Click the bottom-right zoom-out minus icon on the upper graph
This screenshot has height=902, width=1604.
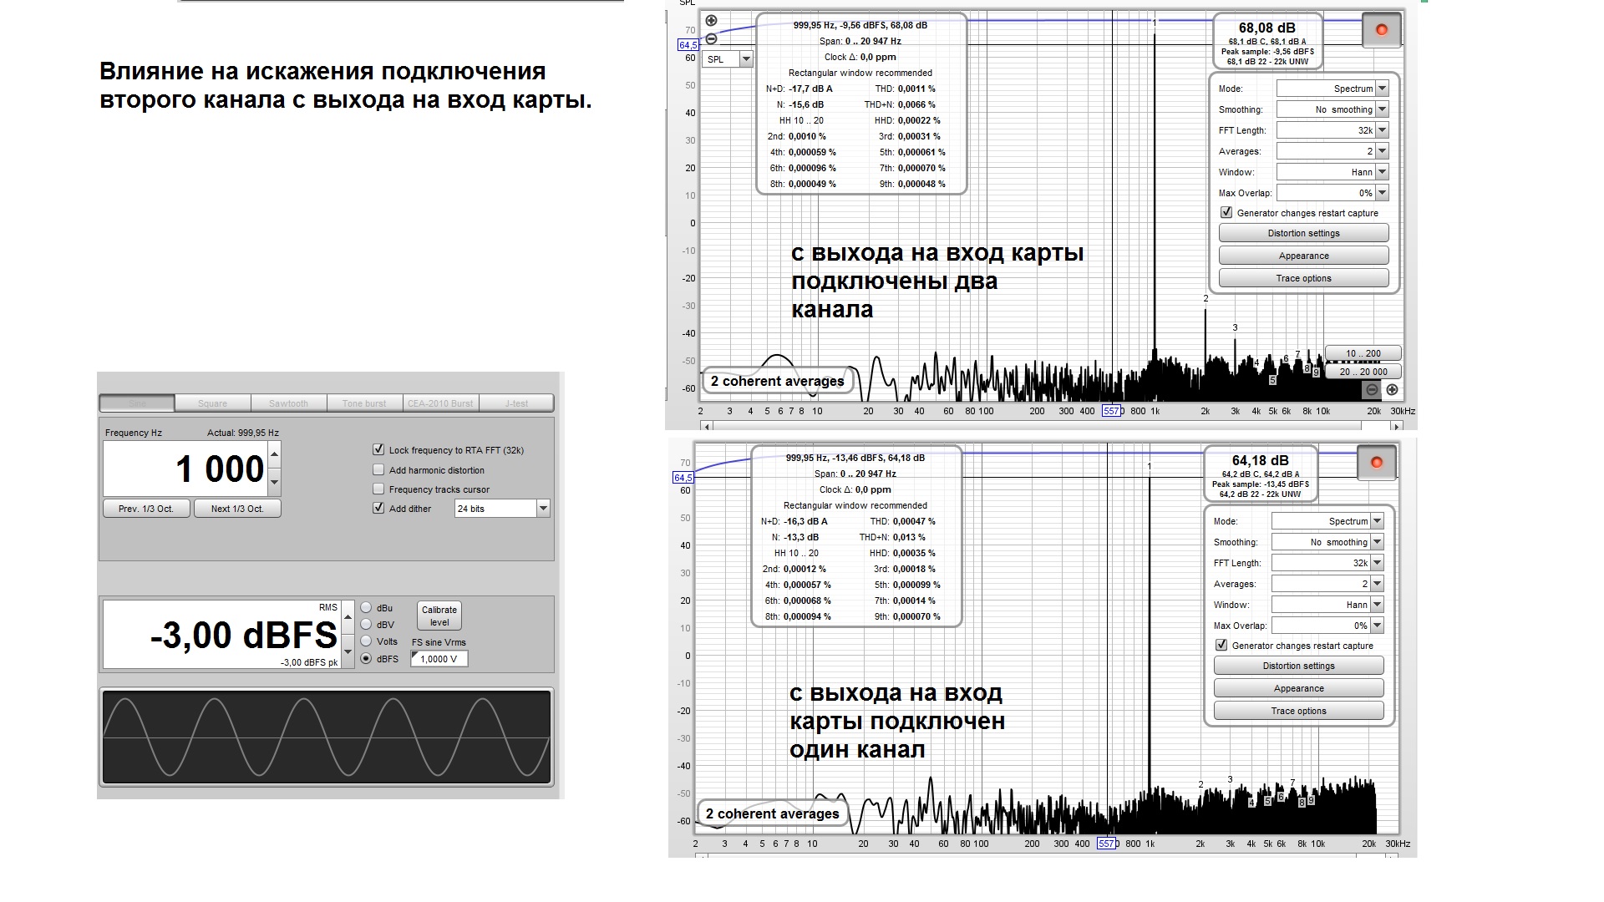[1372, 389]
